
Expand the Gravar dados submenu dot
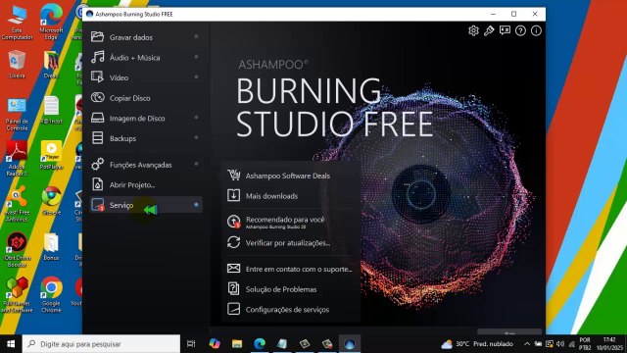(196, 36)
